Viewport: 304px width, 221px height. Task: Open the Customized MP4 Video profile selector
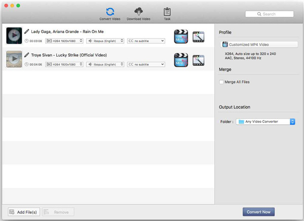(259, 45)
